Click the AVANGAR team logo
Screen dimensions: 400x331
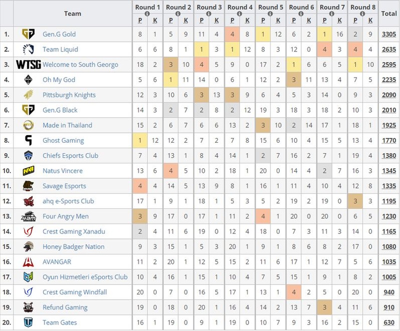[x=28, y=262]
